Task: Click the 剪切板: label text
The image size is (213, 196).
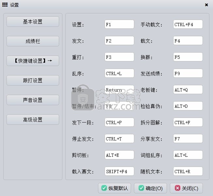Action: tap(80, 155)
